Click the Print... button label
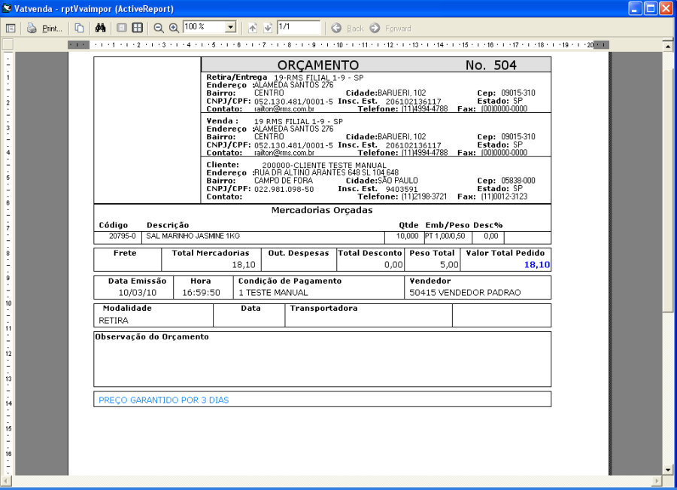677x490 pixels. tap(52, 29)
